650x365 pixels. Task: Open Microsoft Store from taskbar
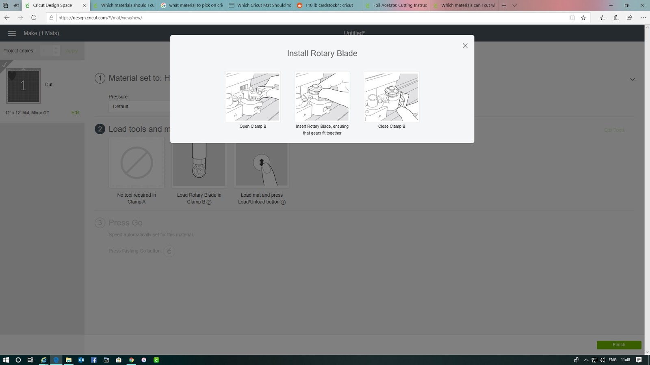pos(119,360)
